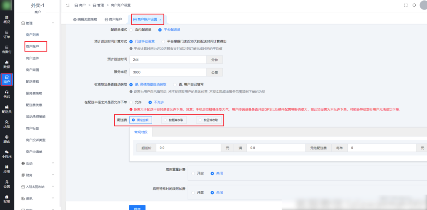Open 配送策略 menu item
427x210 pixels.
pos(33,81)
